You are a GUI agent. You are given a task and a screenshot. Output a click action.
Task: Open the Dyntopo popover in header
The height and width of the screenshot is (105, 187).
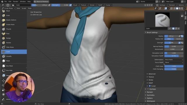[163, 5]
